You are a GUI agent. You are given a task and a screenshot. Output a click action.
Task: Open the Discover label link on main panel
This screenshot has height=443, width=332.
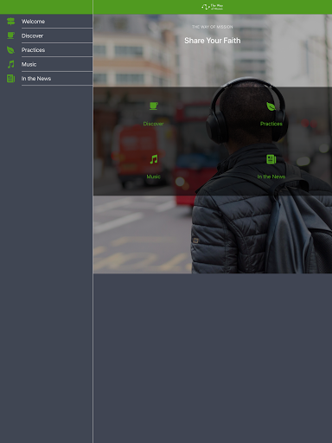coord(153,124)
